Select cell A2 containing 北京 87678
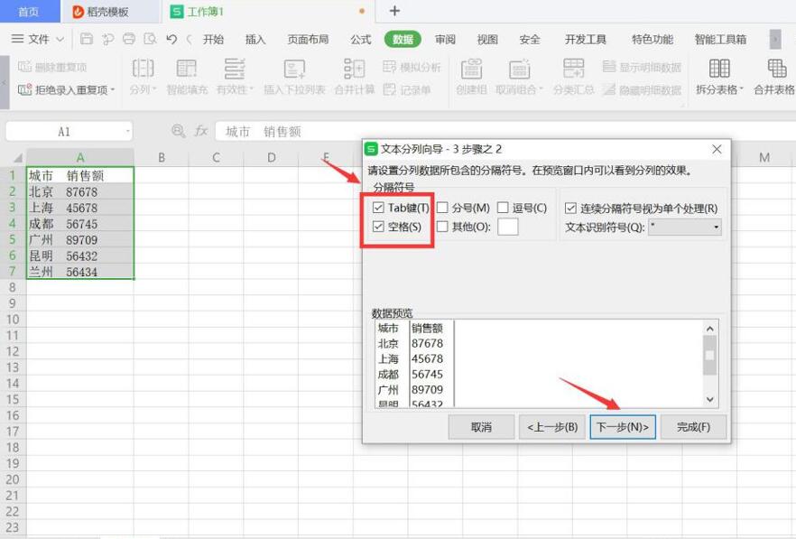The width and height of the screenshot is (796, 539). click(x=80, y=191)
